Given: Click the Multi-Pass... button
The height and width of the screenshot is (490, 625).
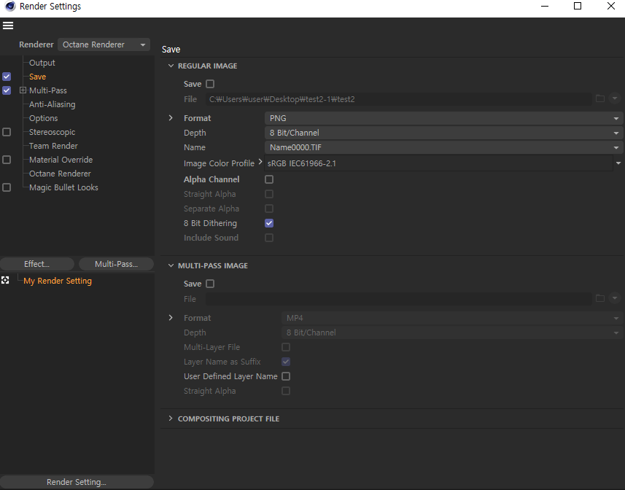Looking at the screenshot, I should tap(116, 264).
